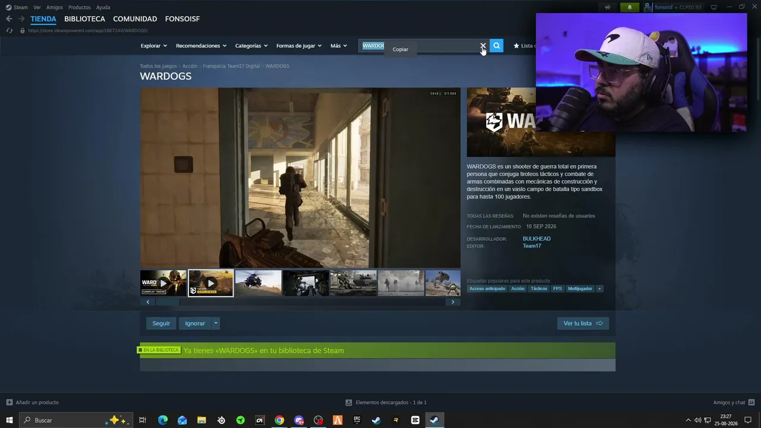Screen dimensions: 761x428
Task: Select the FPS tag
Action: coord(558,289)
